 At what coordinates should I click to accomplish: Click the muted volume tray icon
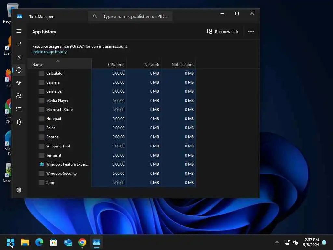point(296,242)
